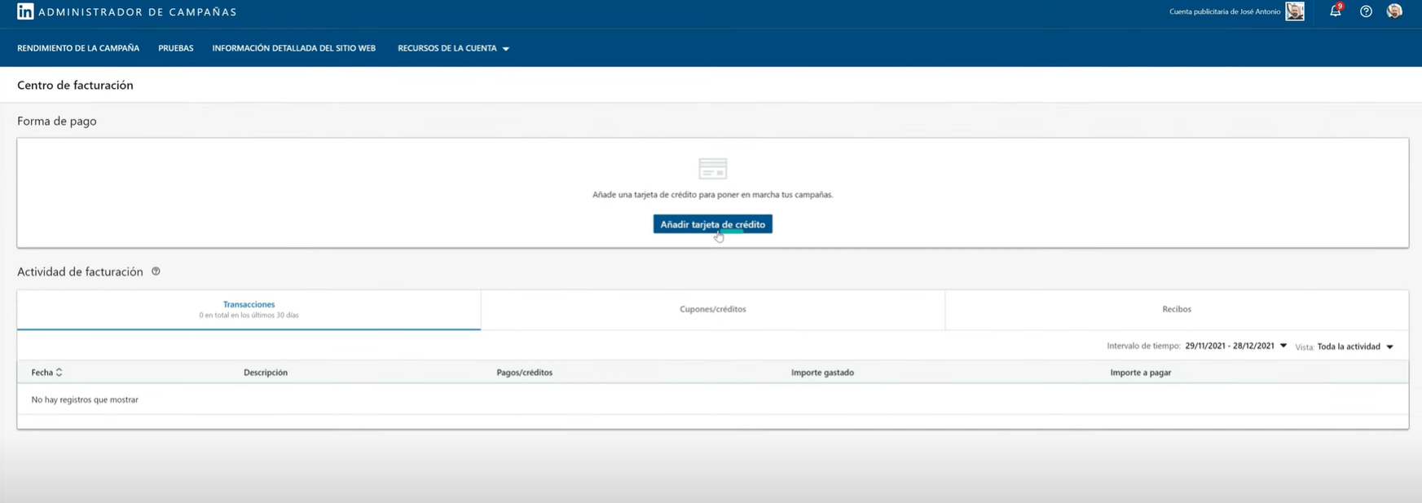Click the Administrador de campañas title
The height and width of the screenshot is (503, 1422).
pos(138,12)
